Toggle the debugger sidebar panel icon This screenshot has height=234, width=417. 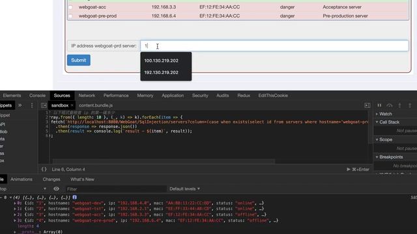coord(367,105)
